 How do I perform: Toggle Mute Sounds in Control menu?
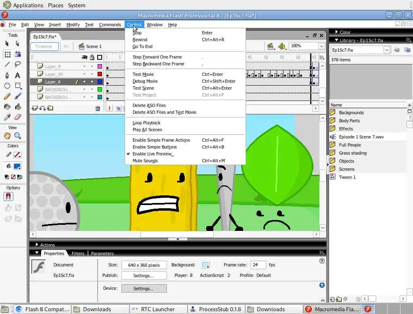[145, 161]
